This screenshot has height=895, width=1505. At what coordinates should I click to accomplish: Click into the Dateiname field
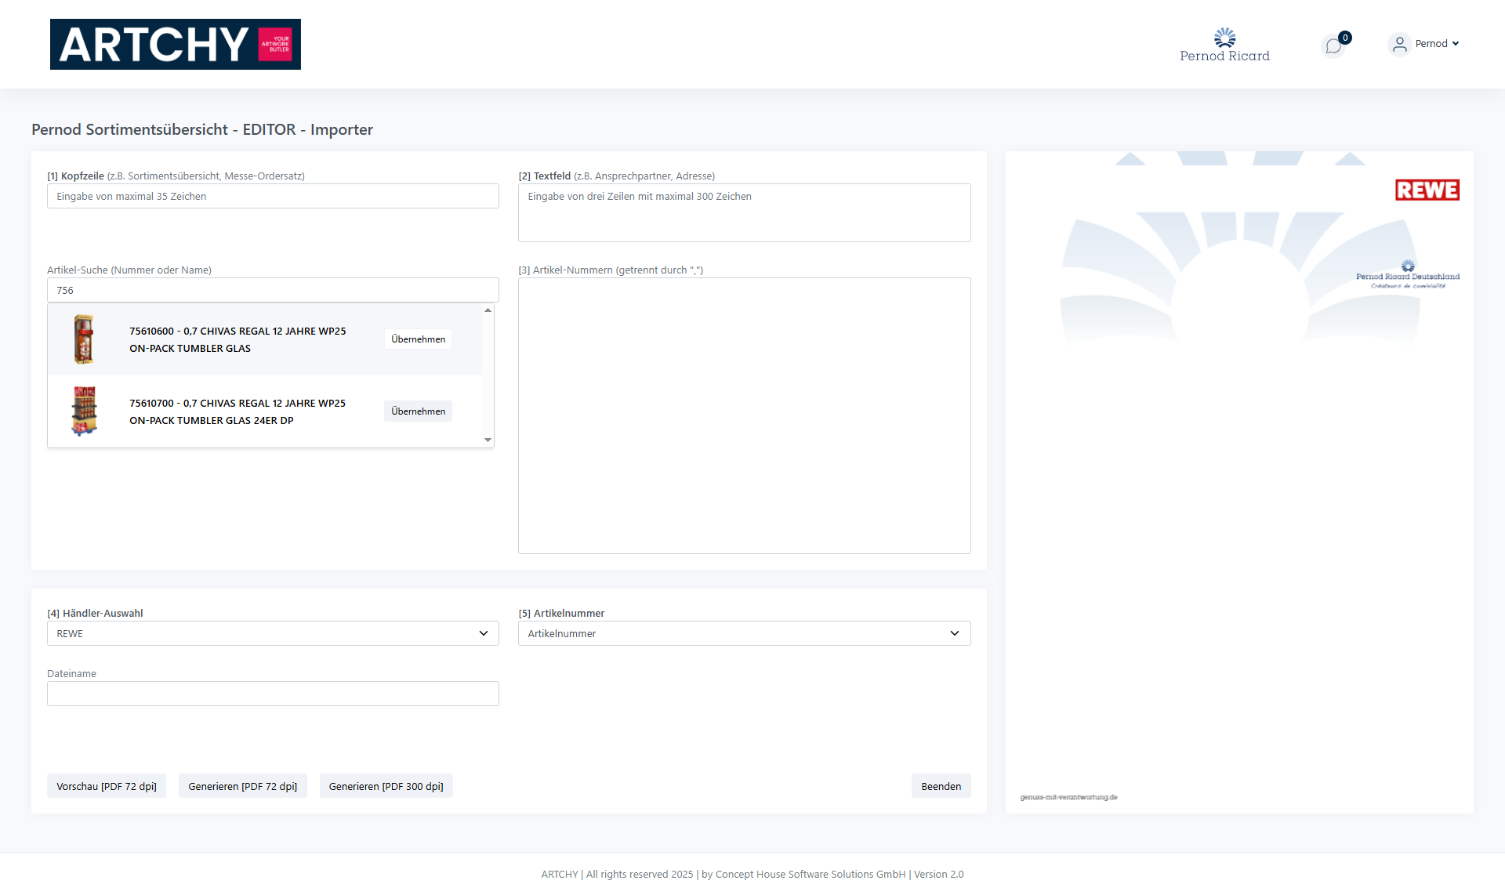pos(273,694)
